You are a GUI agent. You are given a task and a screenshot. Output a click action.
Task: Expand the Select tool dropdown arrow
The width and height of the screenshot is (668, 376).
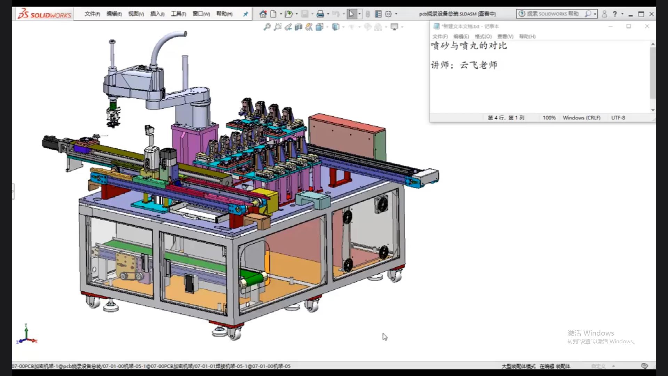[359, 14]
